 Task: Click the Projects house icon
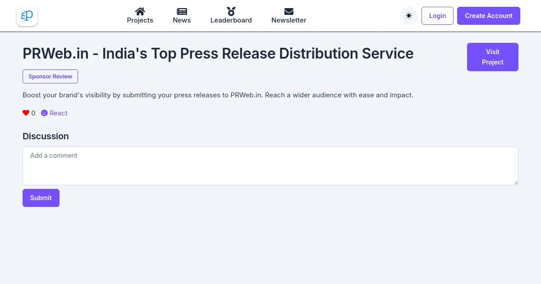[140, 11]
